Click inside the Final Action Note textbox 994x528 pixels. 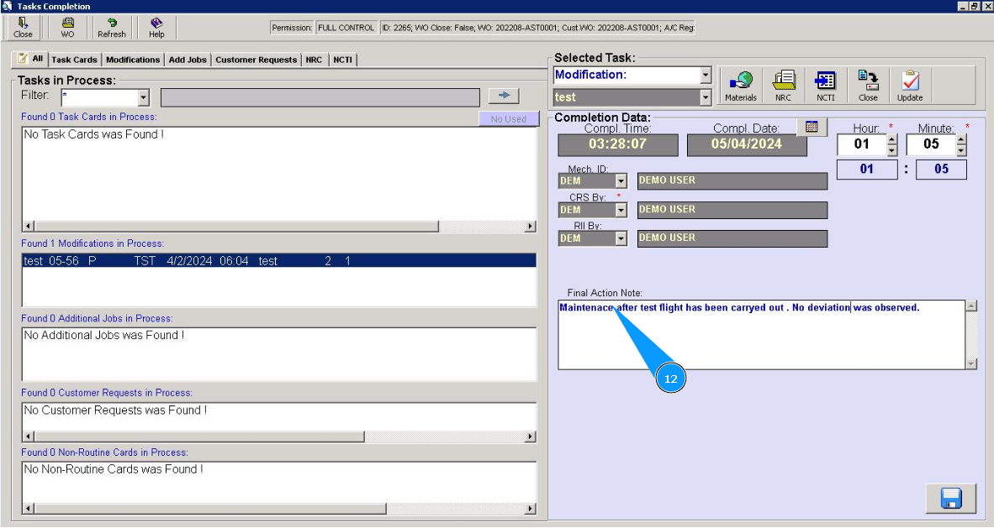click(762, 335)
